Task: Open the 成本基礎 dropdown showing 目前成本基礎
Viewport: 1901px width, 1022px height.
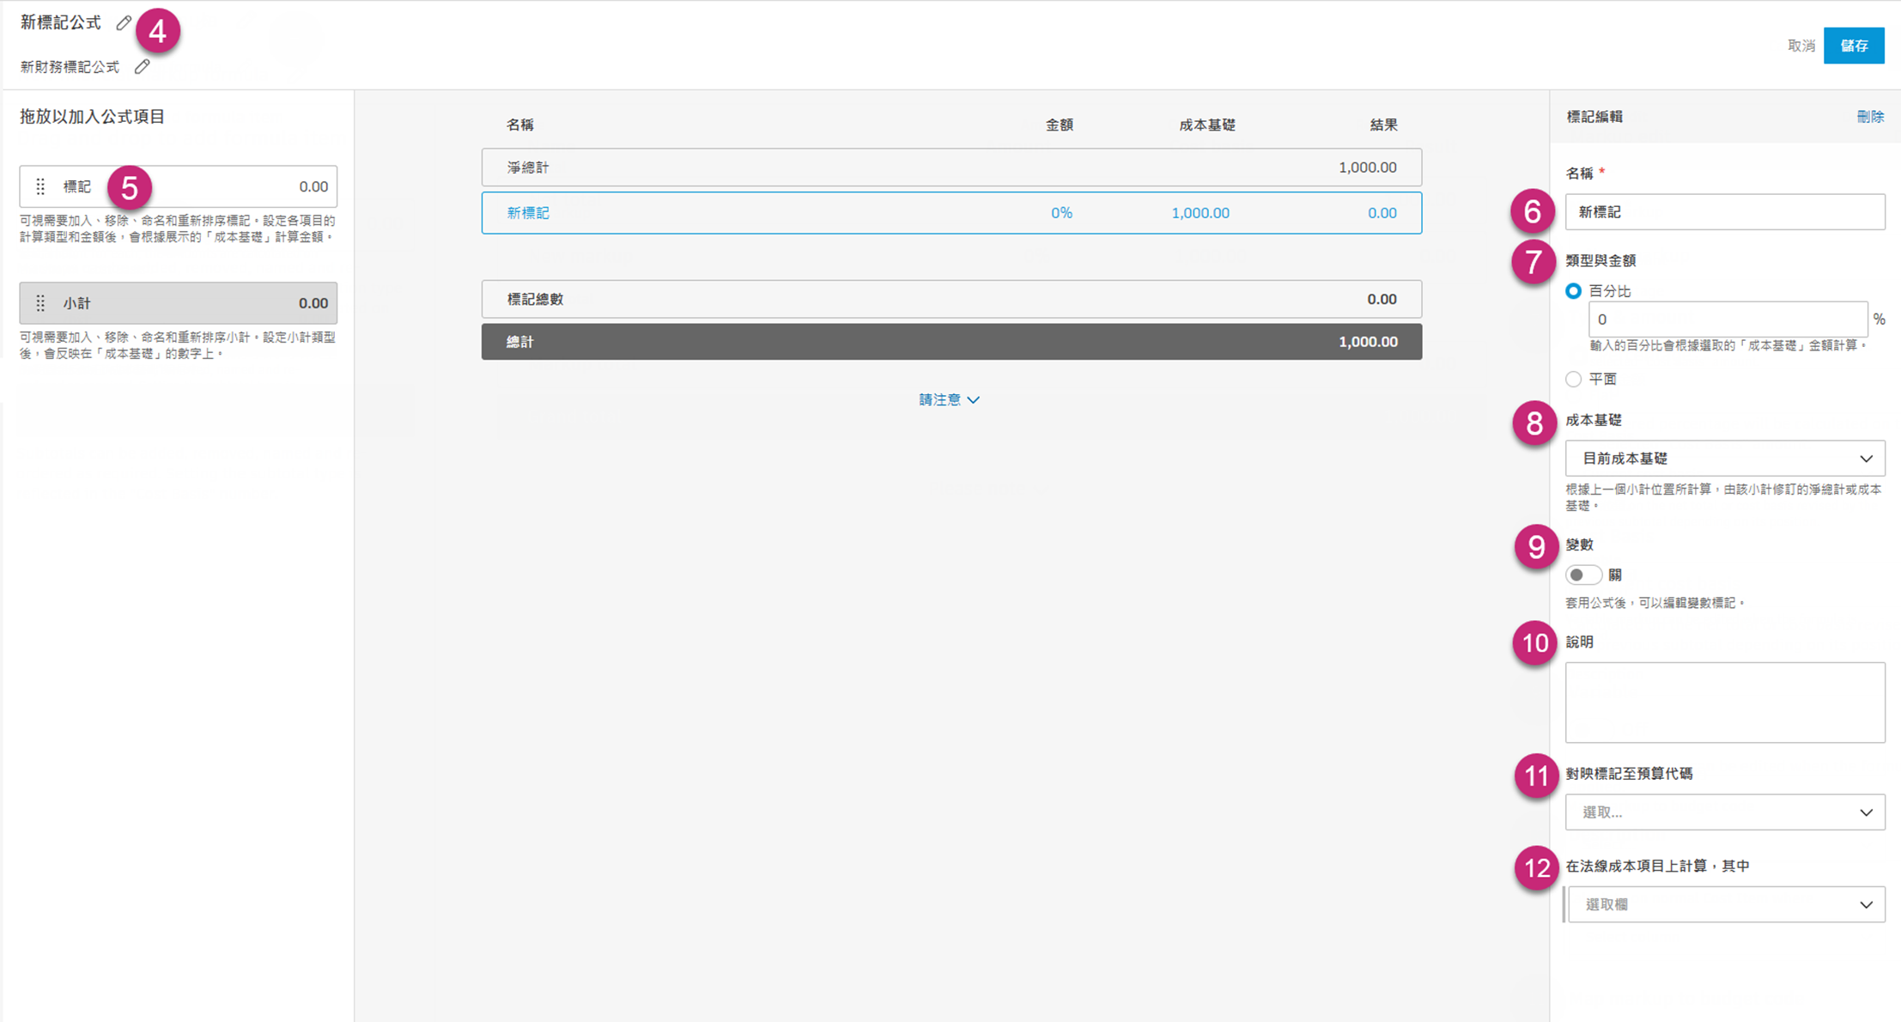Action: pyautogui.click(x=1724, y=458)
